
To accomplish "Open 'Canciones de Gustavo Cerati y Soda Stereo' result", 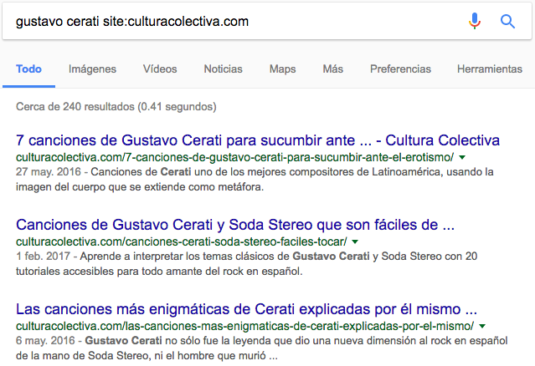I will [x=235, y=225].
